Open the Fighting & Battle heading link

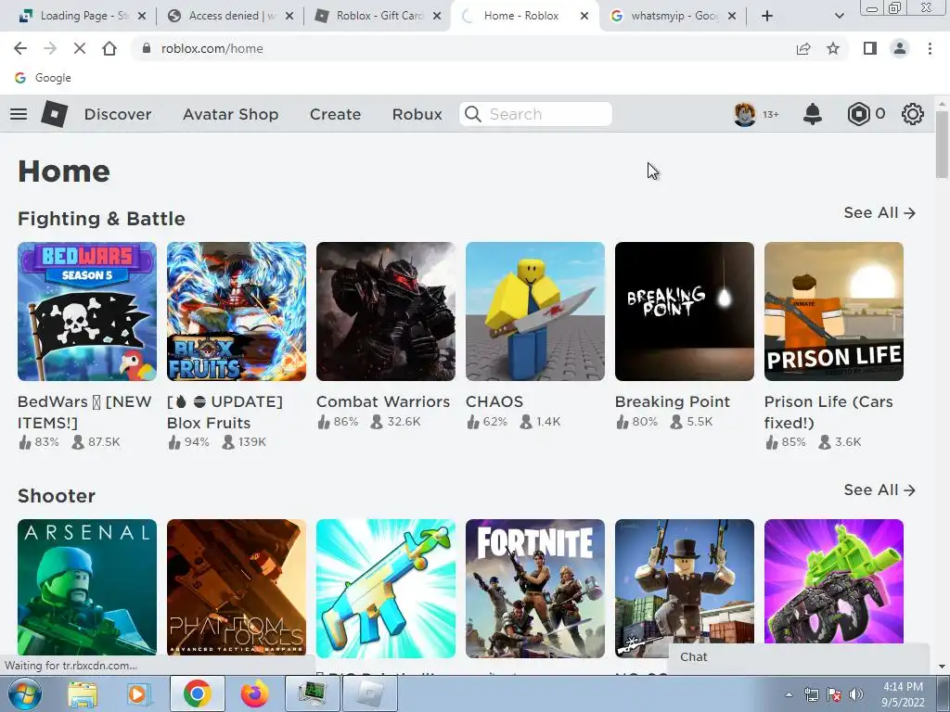click(101, 219)
